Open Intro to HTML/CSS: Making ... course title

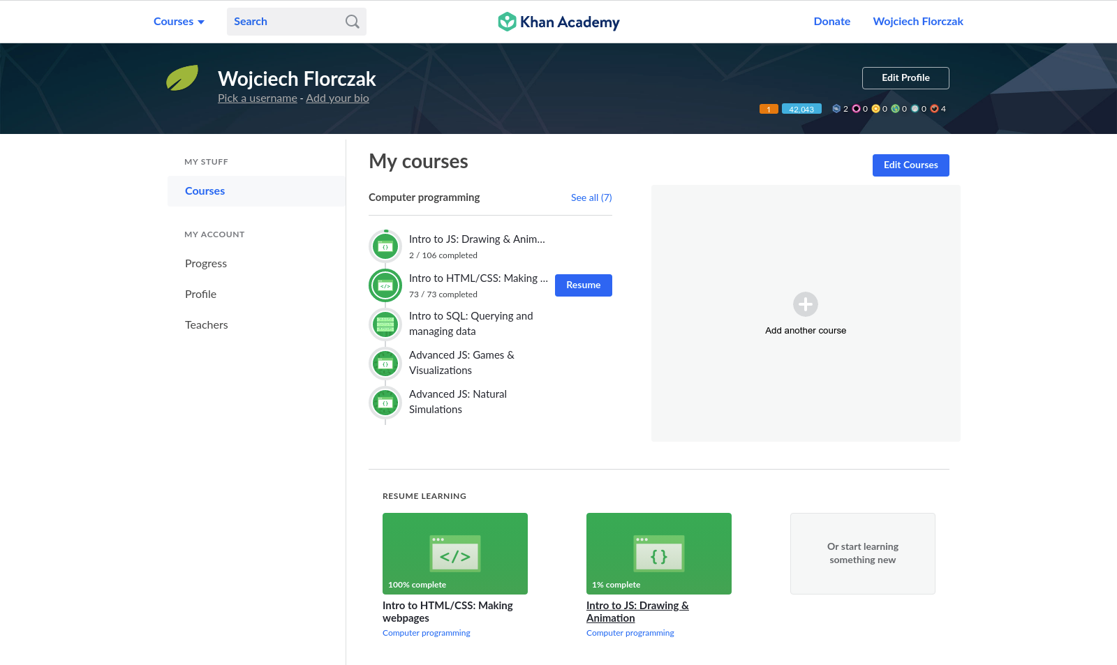pyautogui.click(x=478, y=278)
